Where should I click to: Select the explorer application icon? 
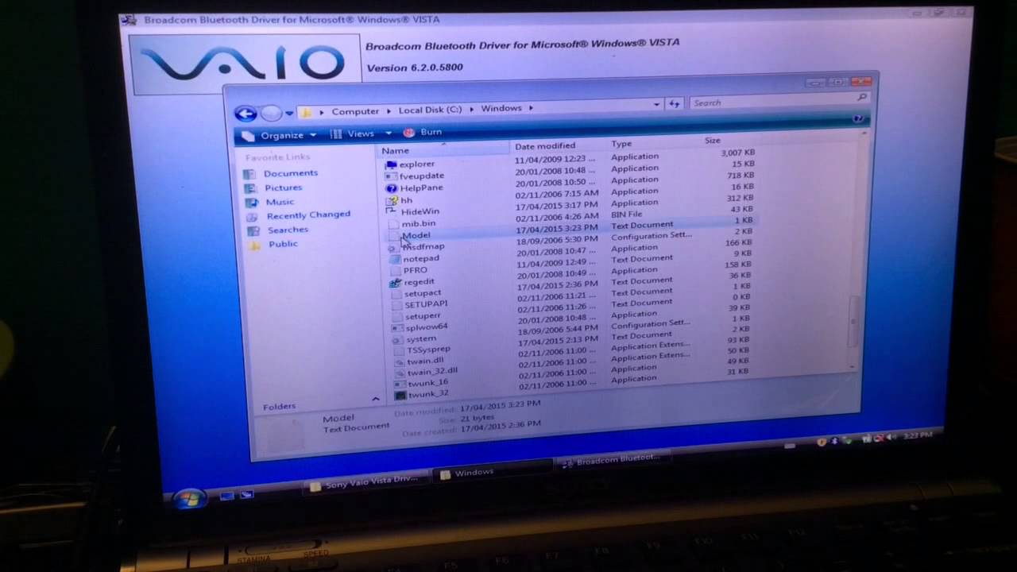click(391, 164)
